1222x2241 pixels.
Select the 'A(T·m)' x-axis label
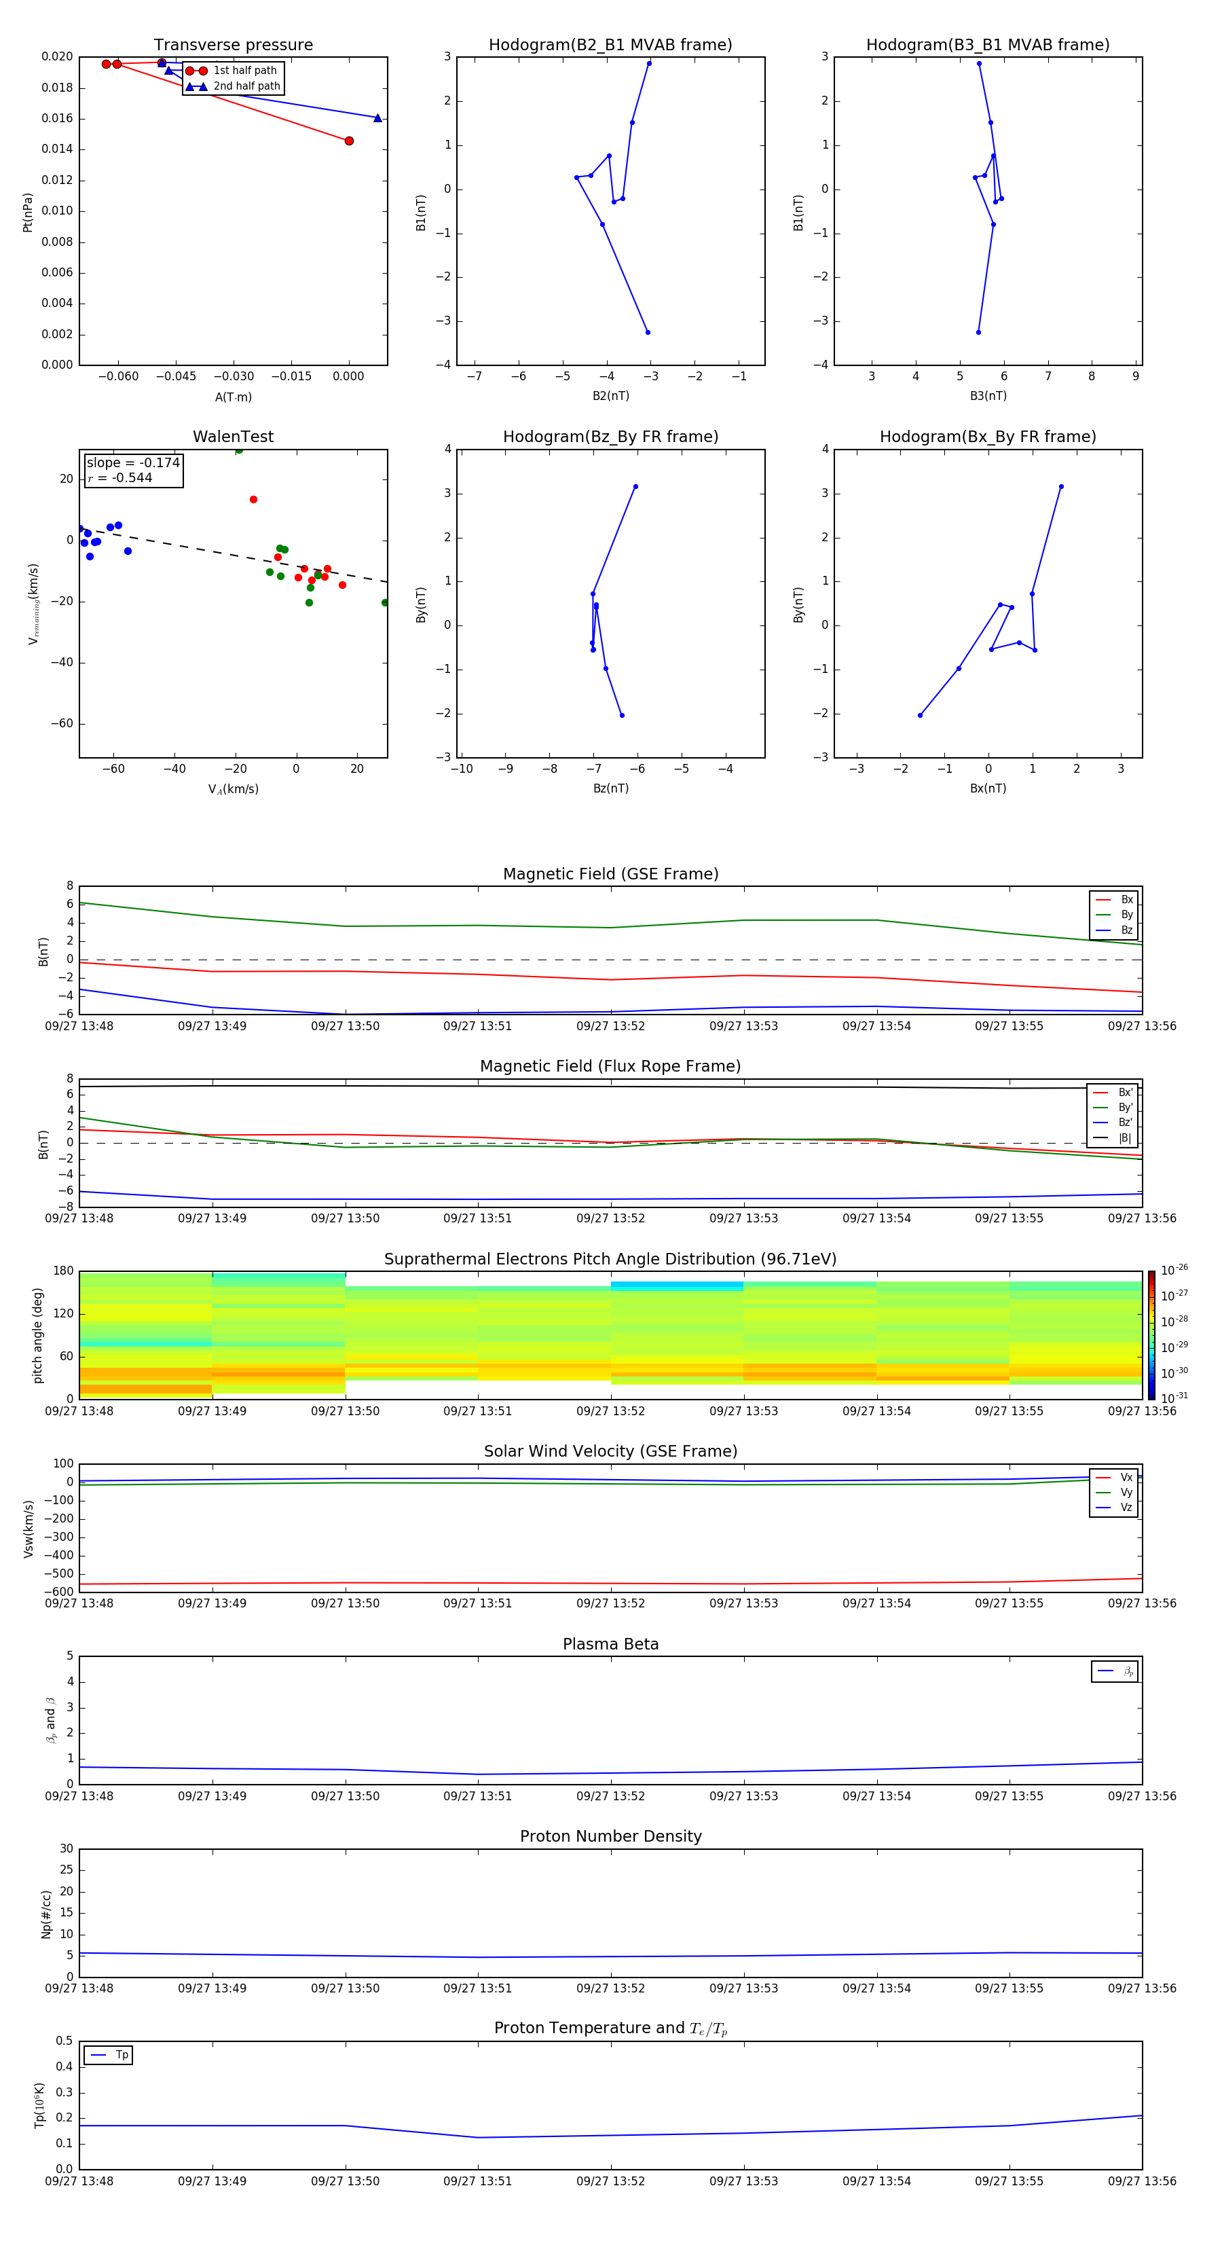tap(233, 397)
